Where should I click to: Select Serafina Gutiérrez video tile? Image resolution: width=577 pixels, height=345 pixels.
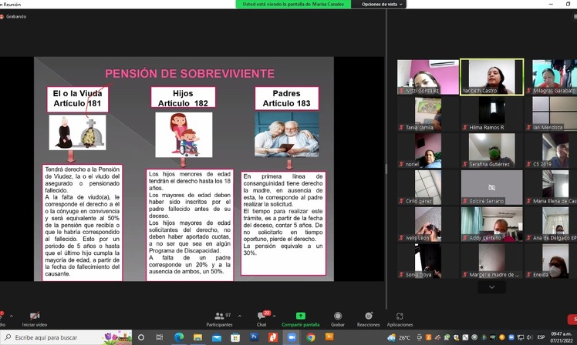(491, 151)
